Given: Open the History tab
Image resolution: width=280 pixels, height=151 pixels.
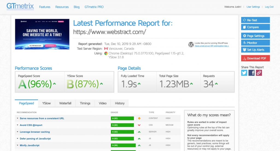Looking at the screenshot, I should click(x=120, y=103).
